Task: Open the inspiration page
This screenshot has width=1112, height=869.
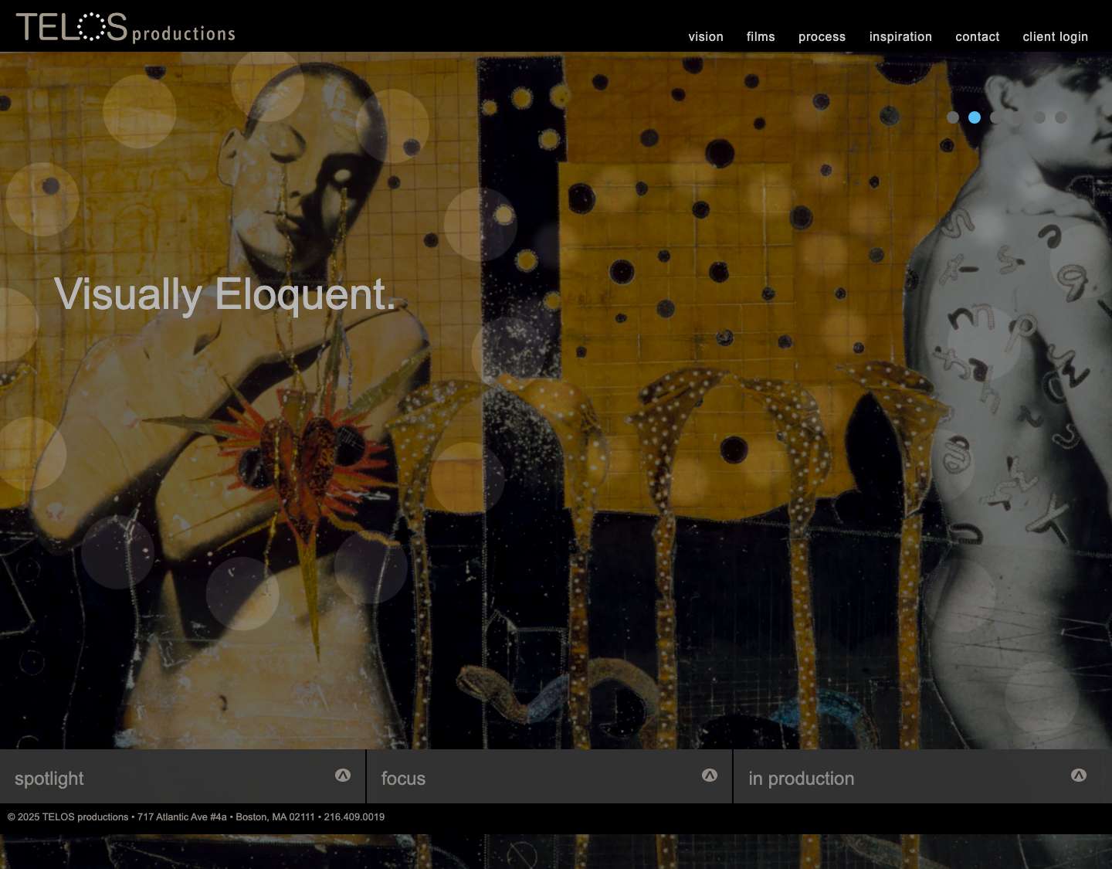Action: (900, 36)
